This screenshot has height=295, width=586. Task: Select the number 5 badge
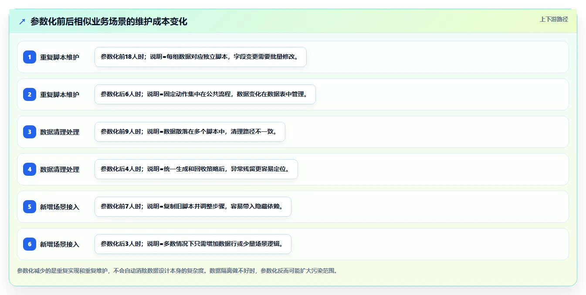(x=30, y=207)
